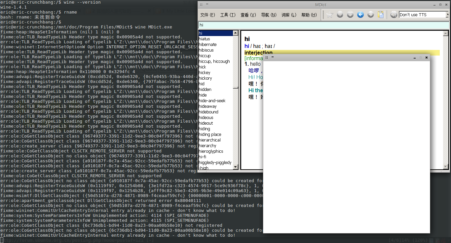Select hiding place in the word list
This screenshot has width=451, height=243.
(x=210, y=134)
